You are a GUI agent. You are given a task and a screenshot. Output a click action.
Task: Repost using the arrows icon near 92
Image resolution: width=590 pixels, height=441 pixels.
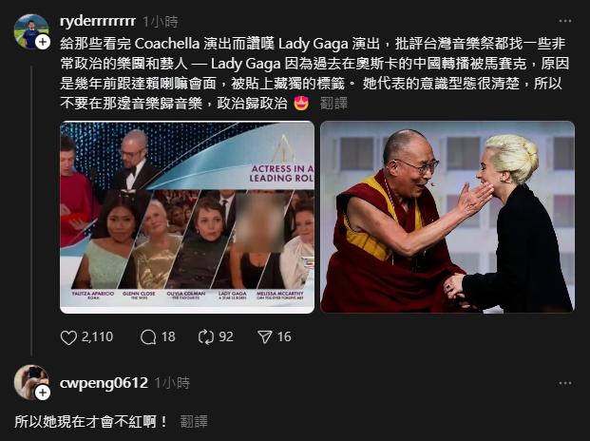tap(206, 337)
